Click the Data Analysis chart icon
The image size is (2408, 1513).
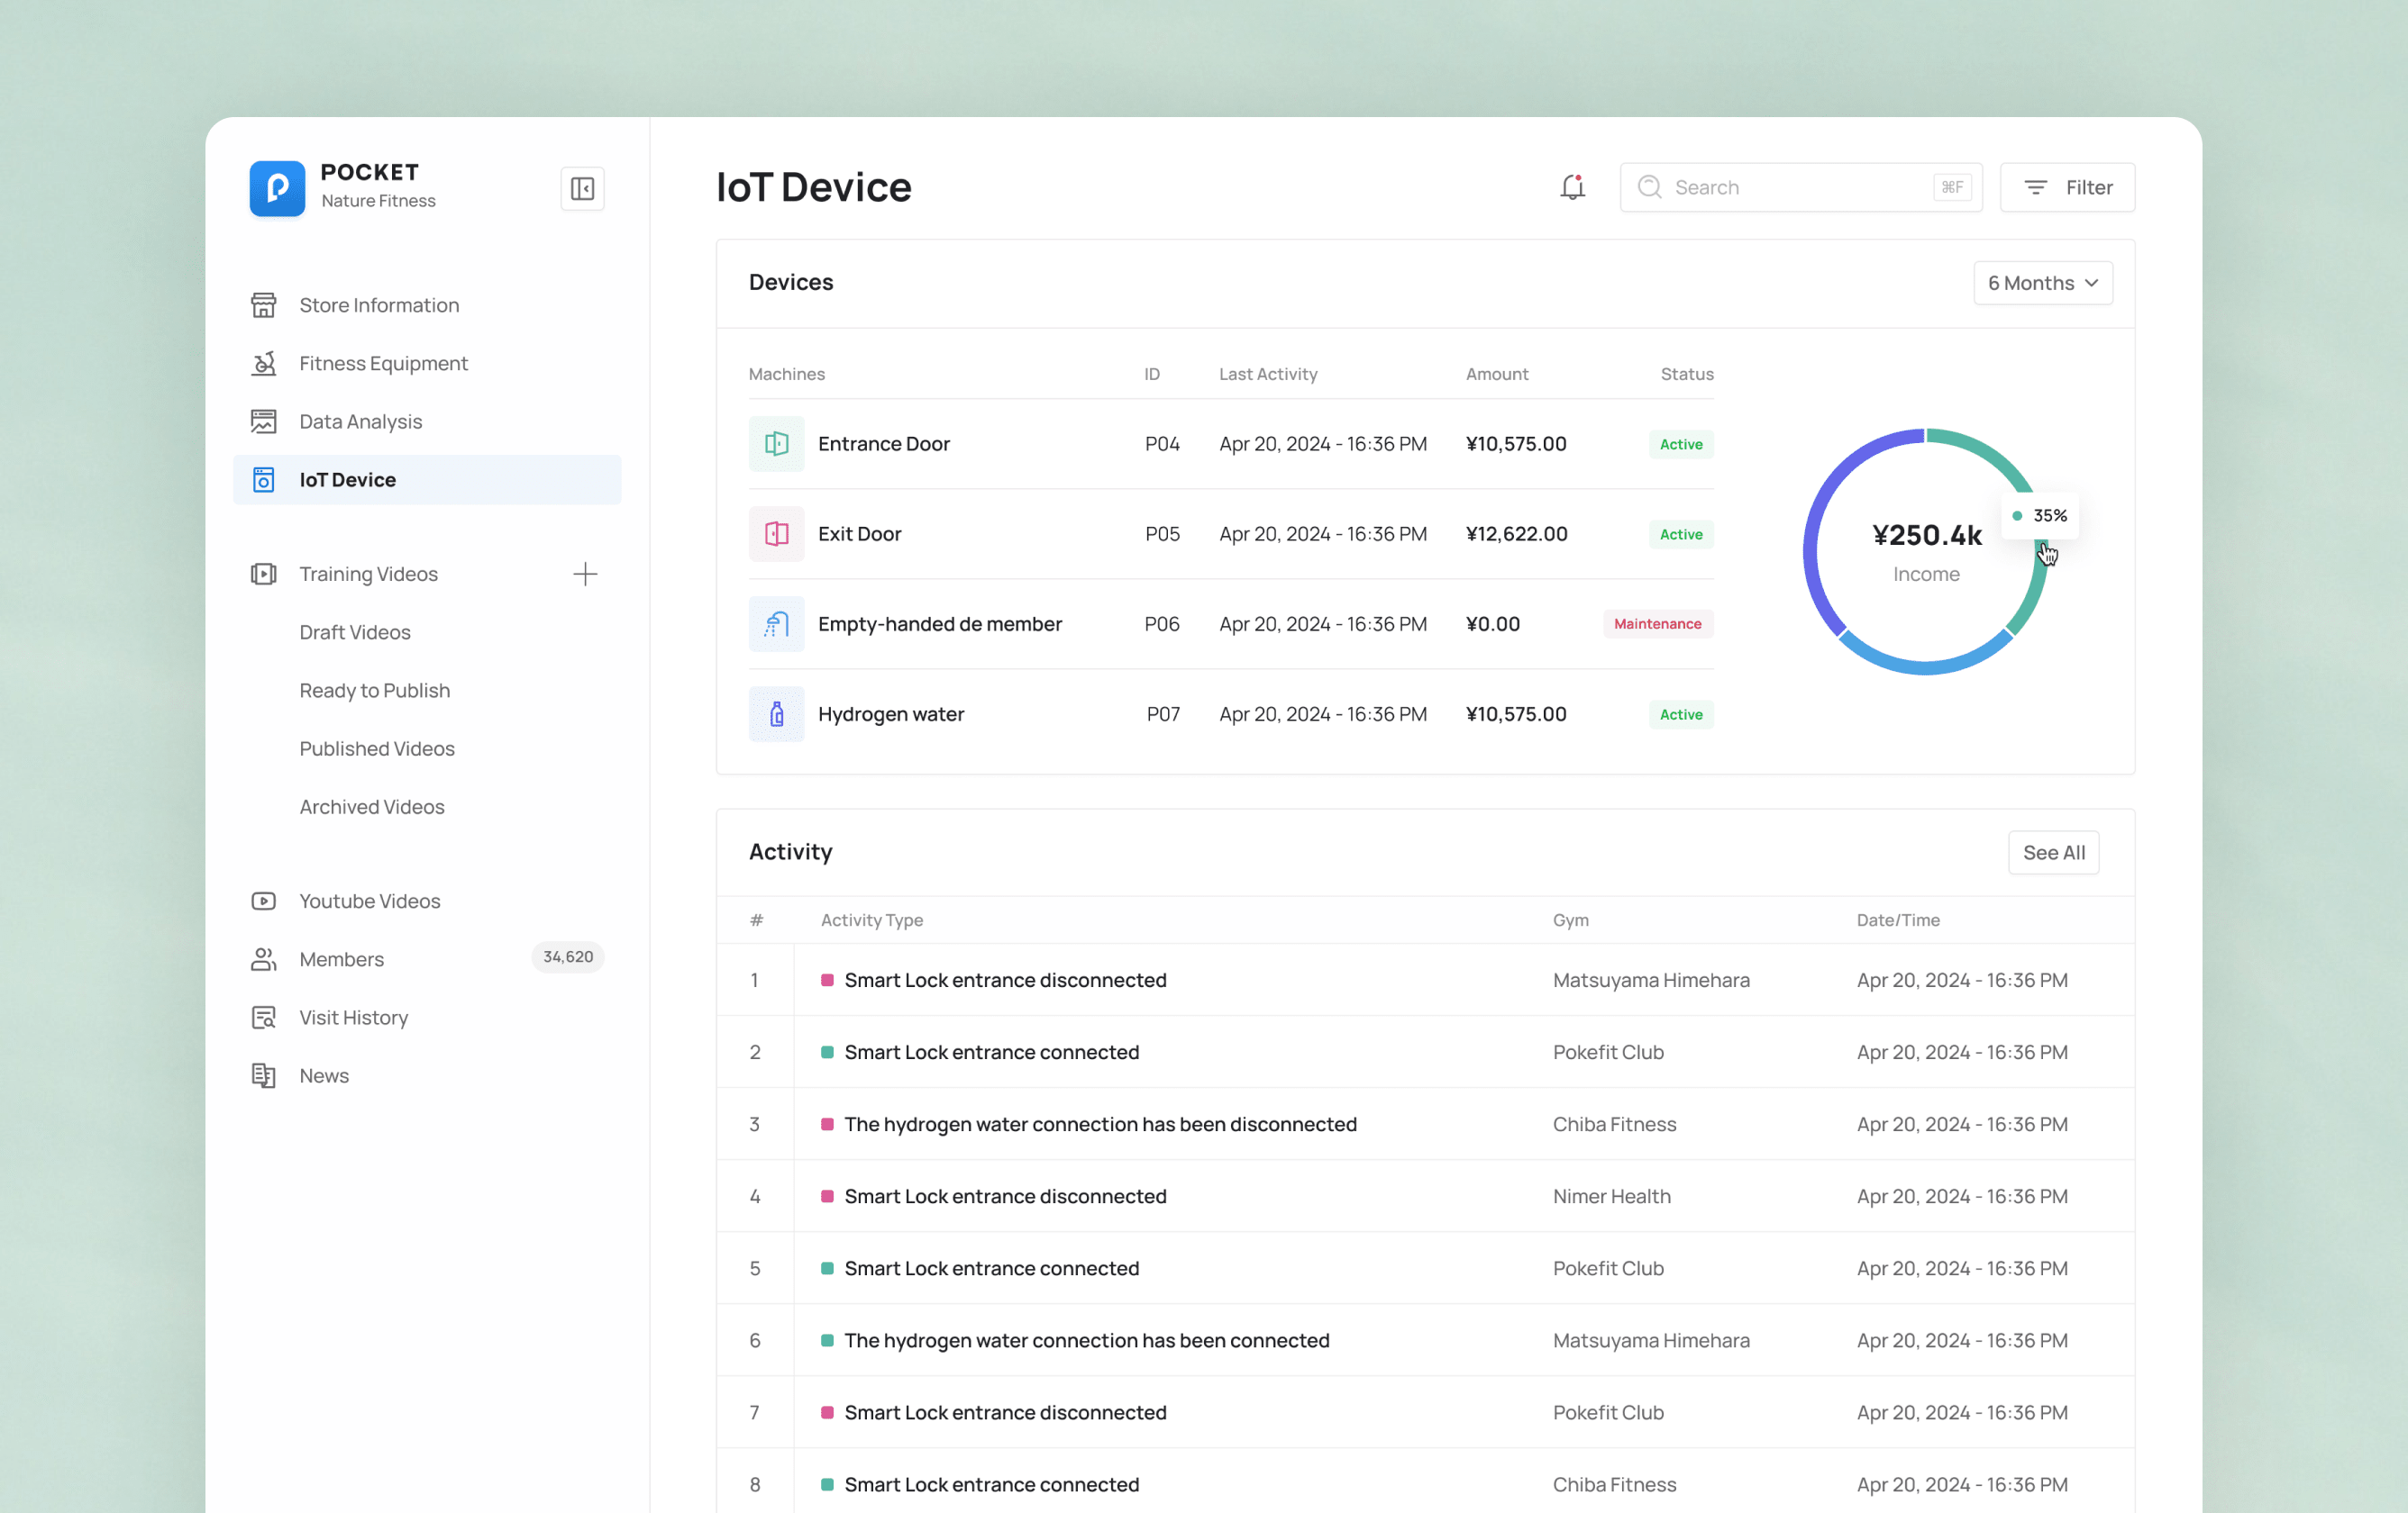pyautogui.click(x=263, y=421)
